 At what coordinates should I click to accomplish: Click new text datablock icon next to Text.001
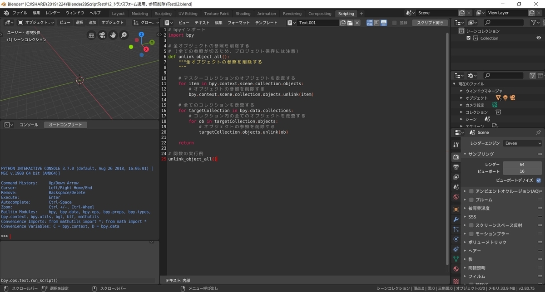[x=343, y=23]
